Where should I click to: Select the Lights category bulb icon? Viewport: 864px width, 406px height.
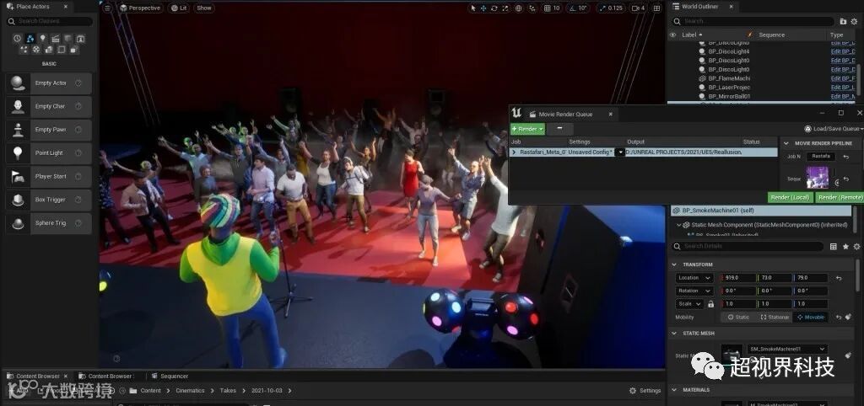coord(43,39)
